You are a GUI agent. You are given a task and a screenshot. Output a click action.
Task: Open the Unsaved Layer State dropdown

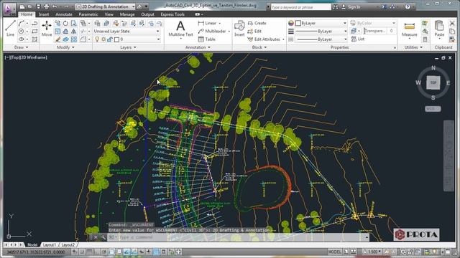pos(127,31)
